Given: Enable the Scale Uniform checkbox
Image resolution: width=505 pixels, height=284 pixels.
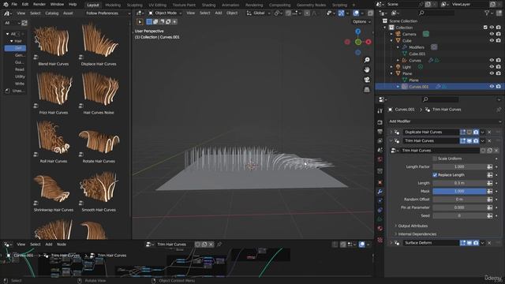Looking at the screenshot, I should tap(435, 159).
